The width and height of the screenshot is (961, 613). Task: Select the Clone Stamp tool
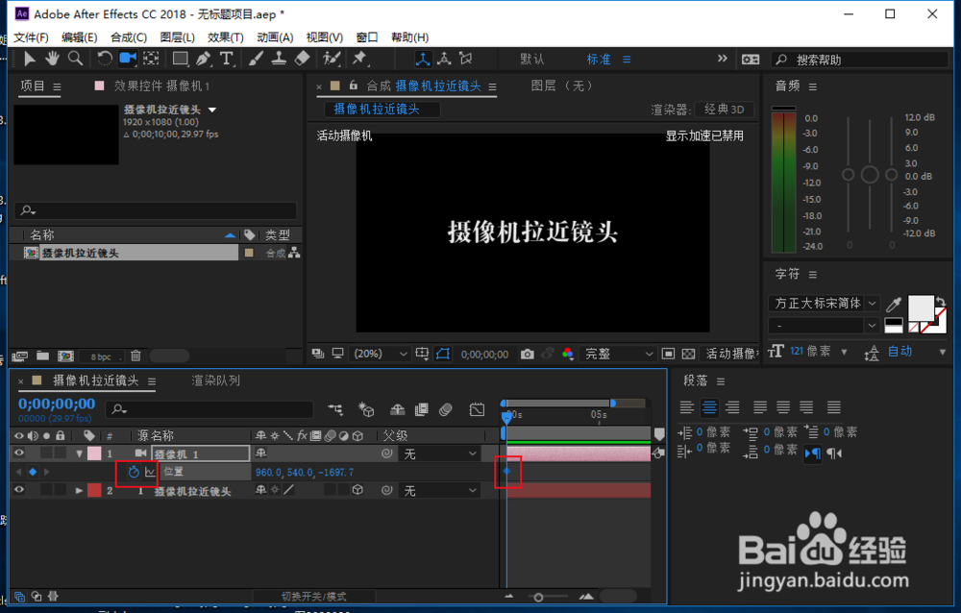279,59
